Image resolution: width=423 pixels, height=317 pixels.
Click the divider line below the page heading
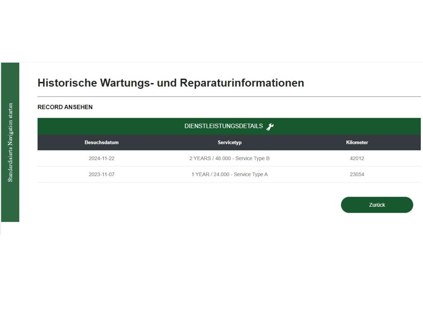[x=229, y=97]
